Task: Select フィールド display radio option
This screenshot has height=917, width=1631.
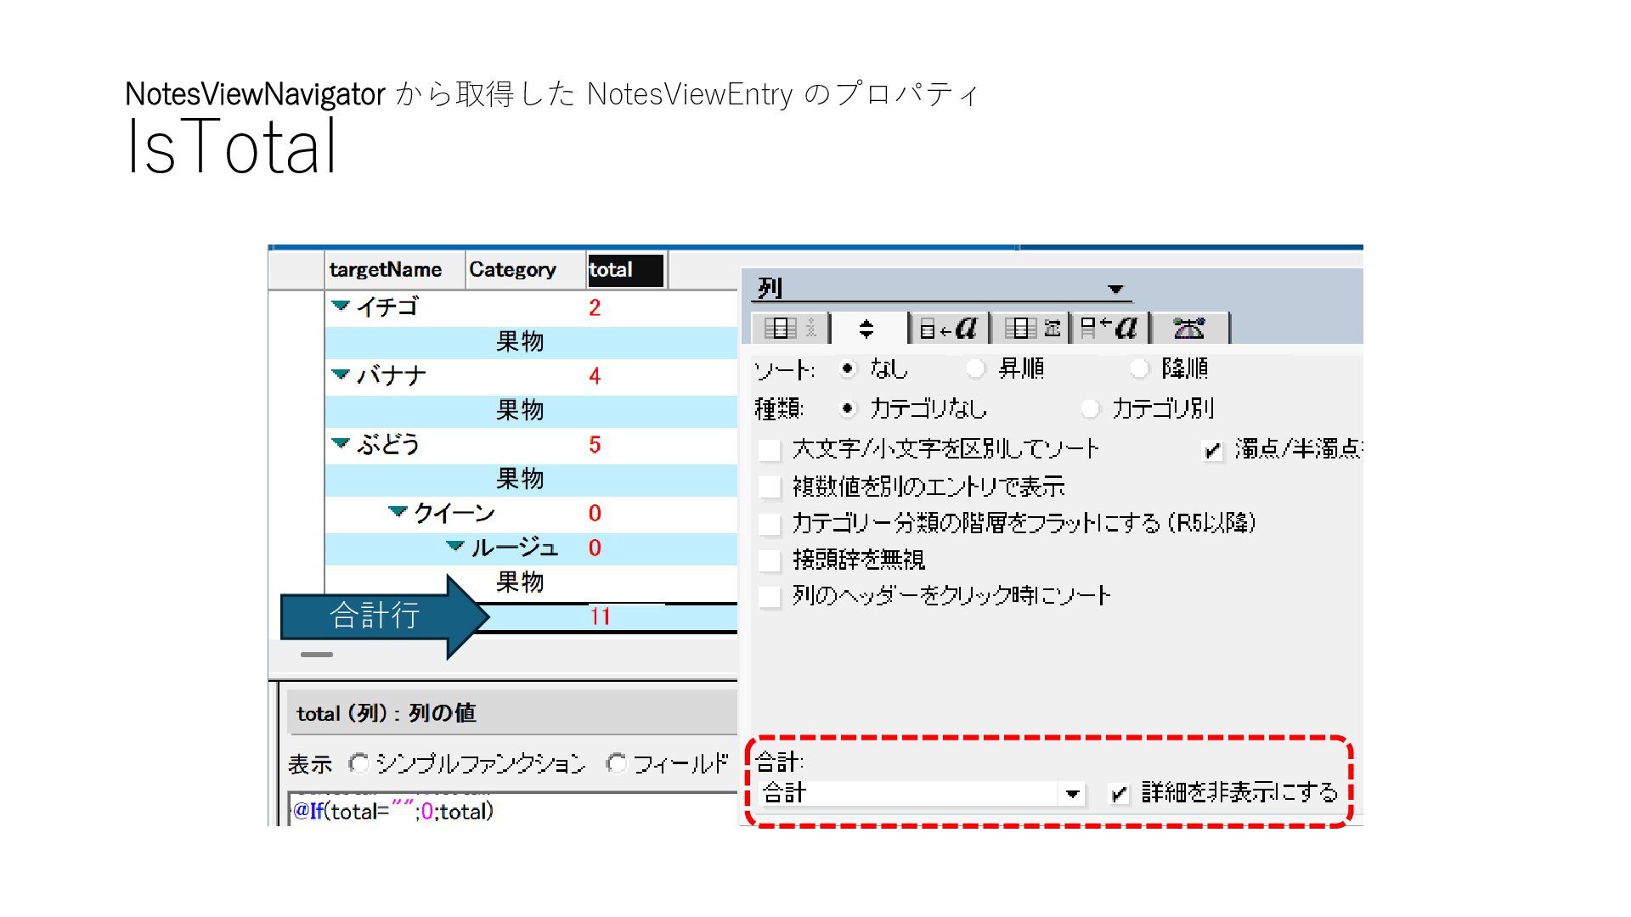Action: pyautogui.click(x=617, y=764)
